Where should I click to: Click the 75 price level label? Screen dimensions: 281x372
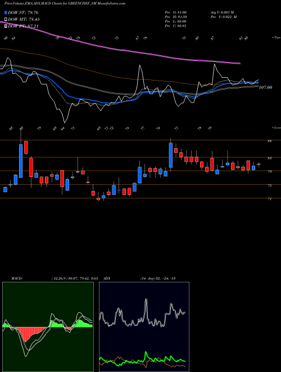click(269, 185)
